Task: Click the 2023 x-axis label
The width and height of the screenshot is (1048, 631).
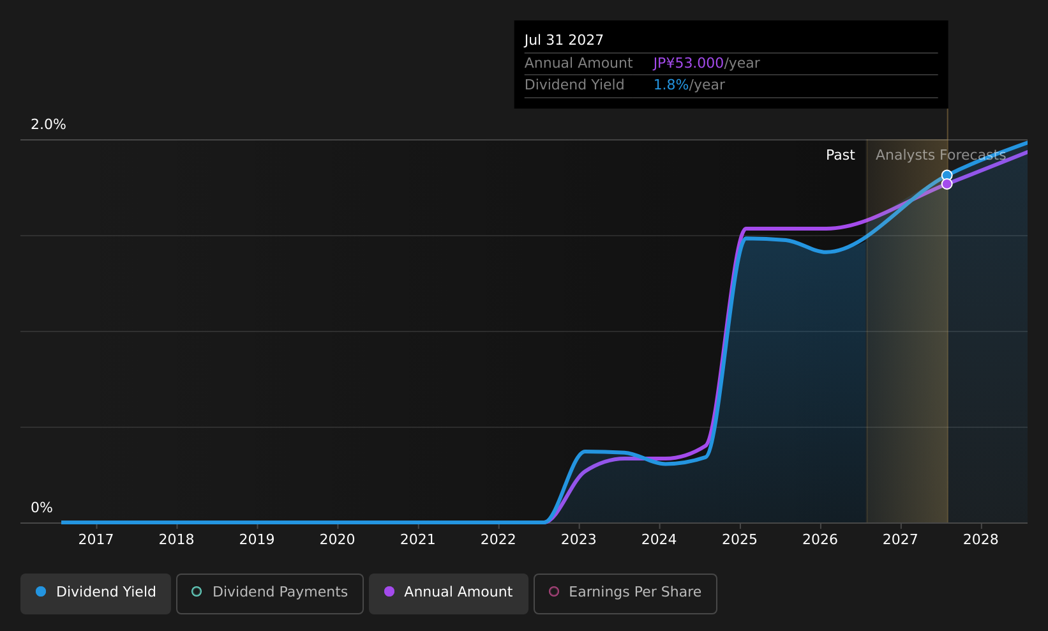Action: point(578,540)
